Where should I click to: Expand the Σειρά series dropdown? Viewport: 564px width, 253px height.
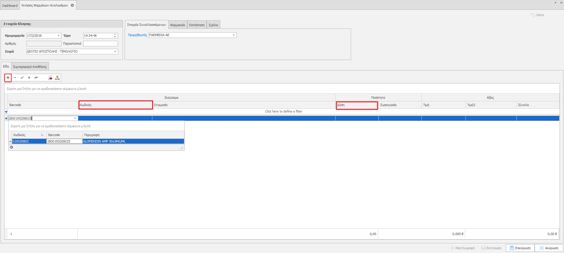[115, 52]
